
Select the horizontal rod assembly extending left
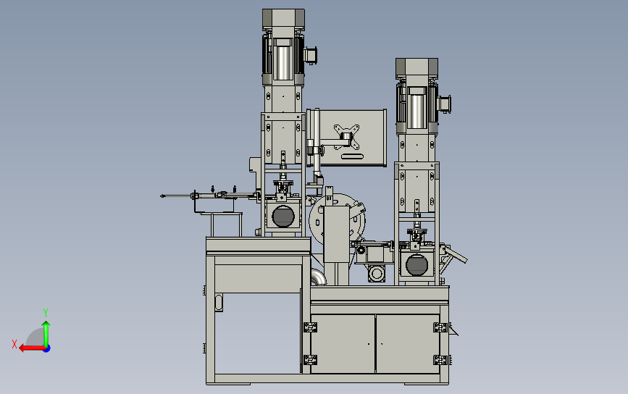[x=209, y=196]
